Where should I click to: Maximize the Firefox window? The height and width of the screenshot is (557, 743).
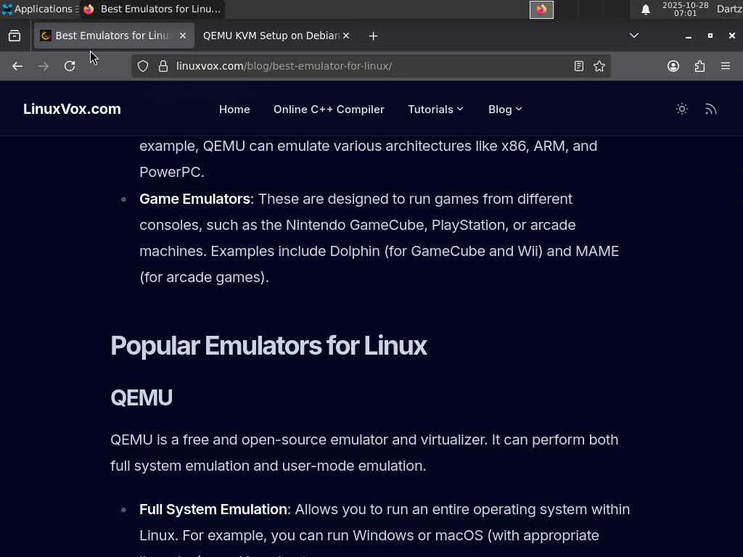(x=710, y=36)
